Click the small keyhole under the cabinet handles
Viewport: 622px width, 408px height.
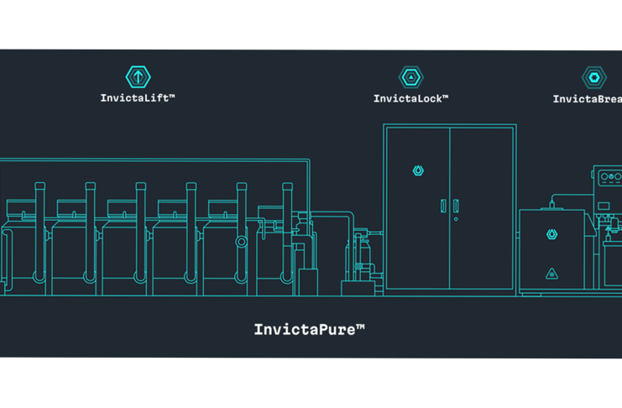point(456,219)
